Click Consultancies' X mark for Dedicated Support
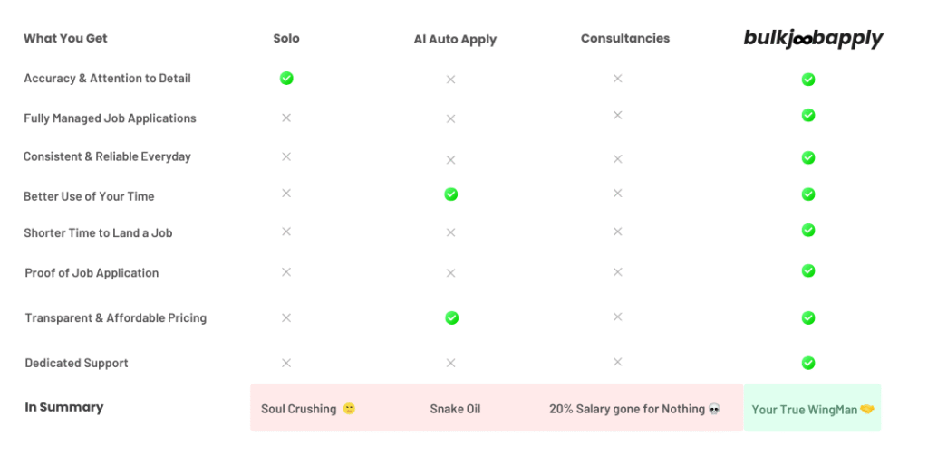 [617, 362]
